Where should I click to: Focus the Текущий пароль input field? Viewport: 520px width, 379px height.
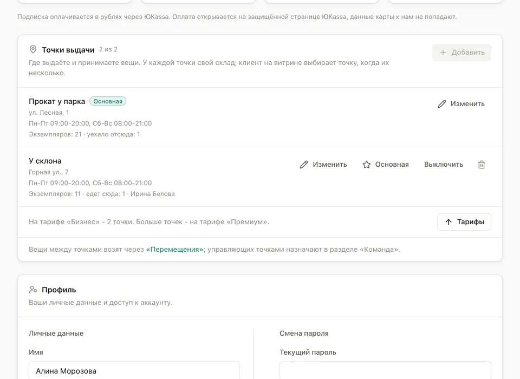[385, 370]
